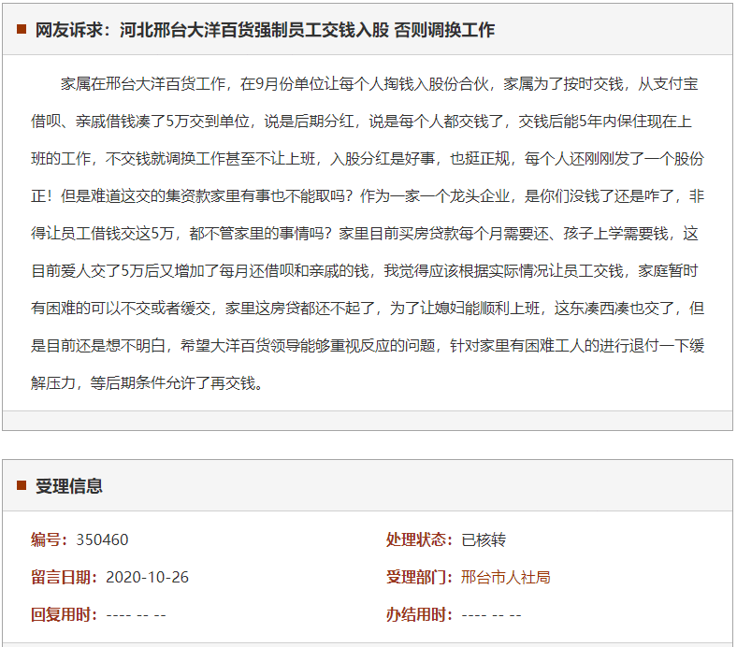Select the 办结用时 label
The width and height of the screenshot is (737, 647).
419,614
